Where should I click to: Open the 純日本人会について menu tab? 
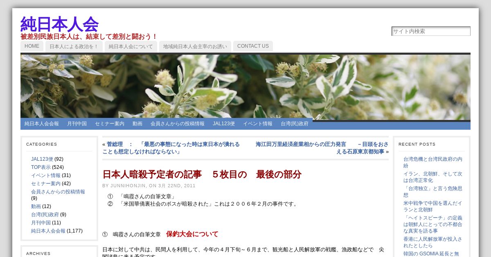coord(131,47)
